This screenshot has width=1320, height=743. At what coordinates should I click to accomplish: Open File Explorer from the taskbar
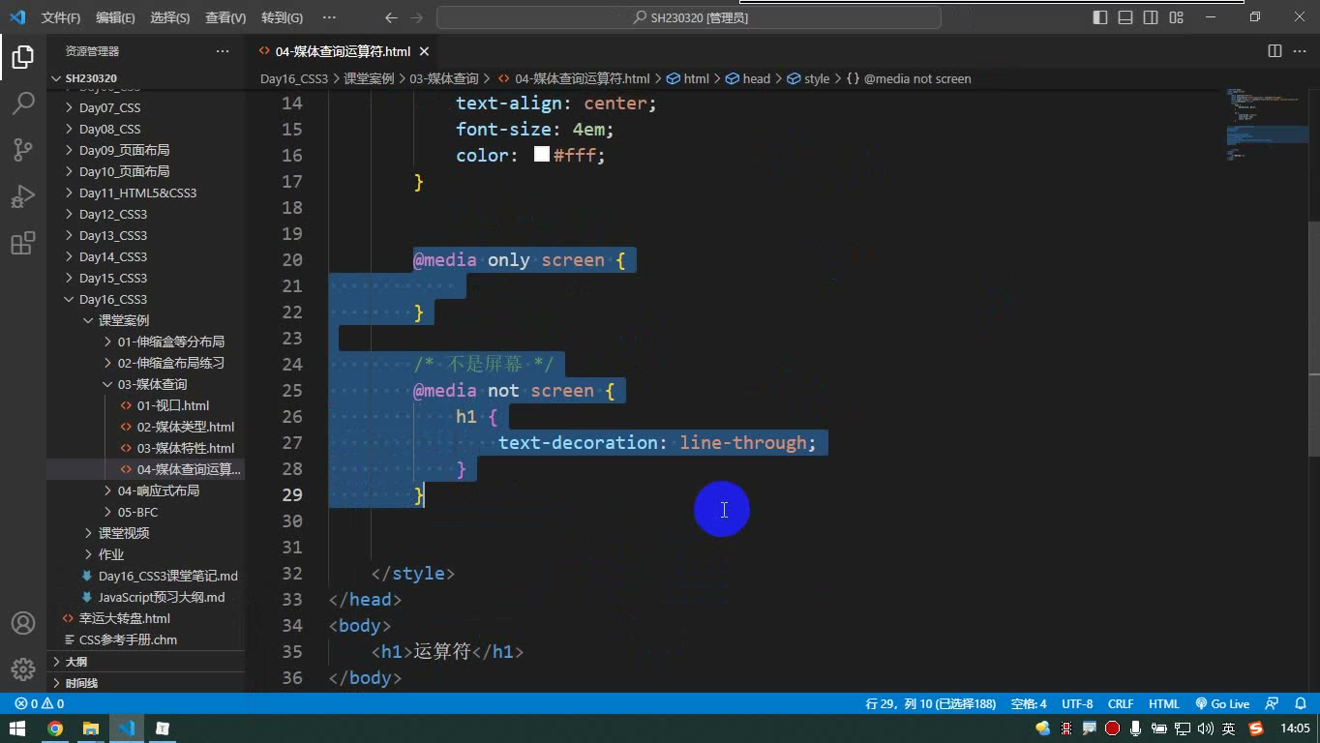(91, 728)
